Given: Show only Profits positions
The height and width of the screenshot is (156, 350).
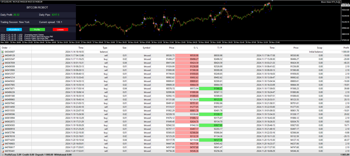Looking at the screenshot, I should coord(37,30).
